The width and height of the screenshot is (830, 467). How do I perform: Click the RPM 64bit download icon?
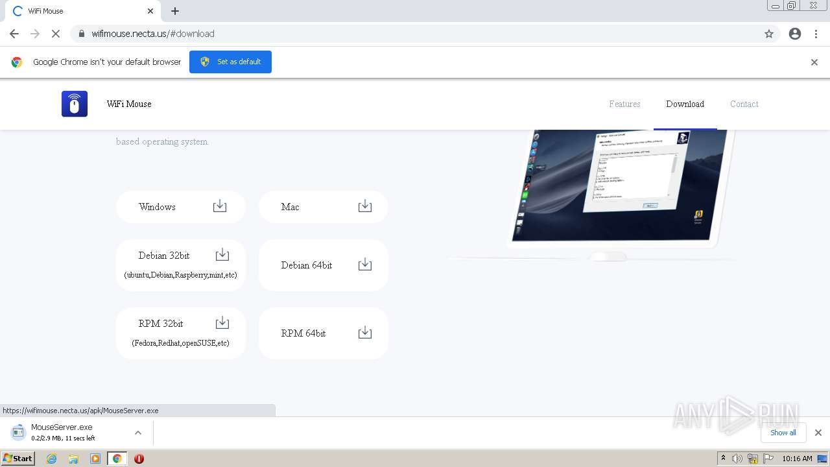(x=365, y=332)
